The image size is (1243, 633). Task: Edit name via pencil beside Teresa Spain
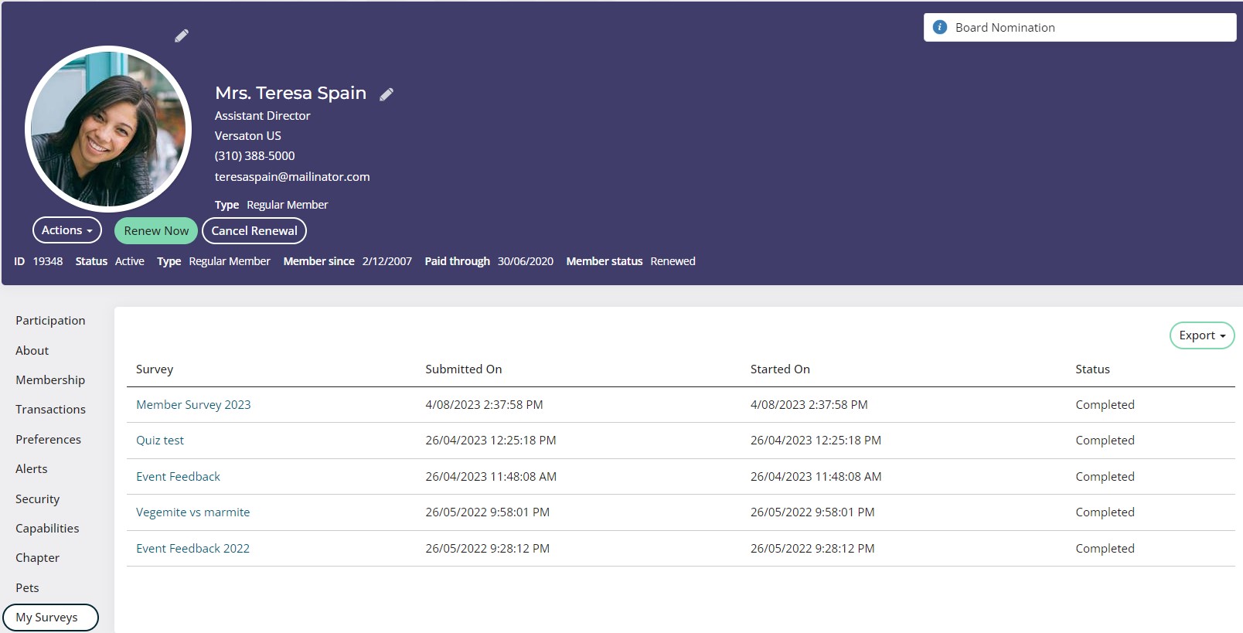387,94
